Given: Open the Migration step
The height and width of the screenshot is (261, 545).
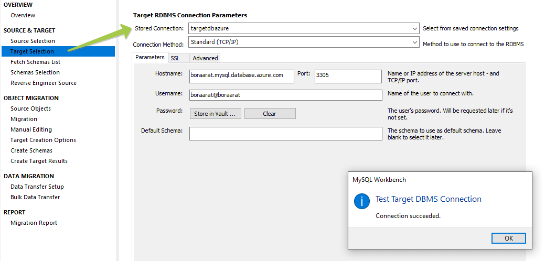Looking at the screenshot, I should (x=24, y=119).
